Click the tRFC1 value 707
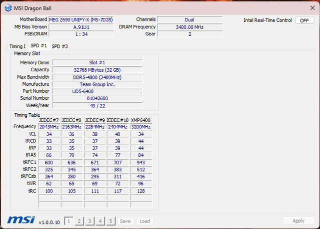The height and width of the screenshot is (229, 320). pos(118,163)
